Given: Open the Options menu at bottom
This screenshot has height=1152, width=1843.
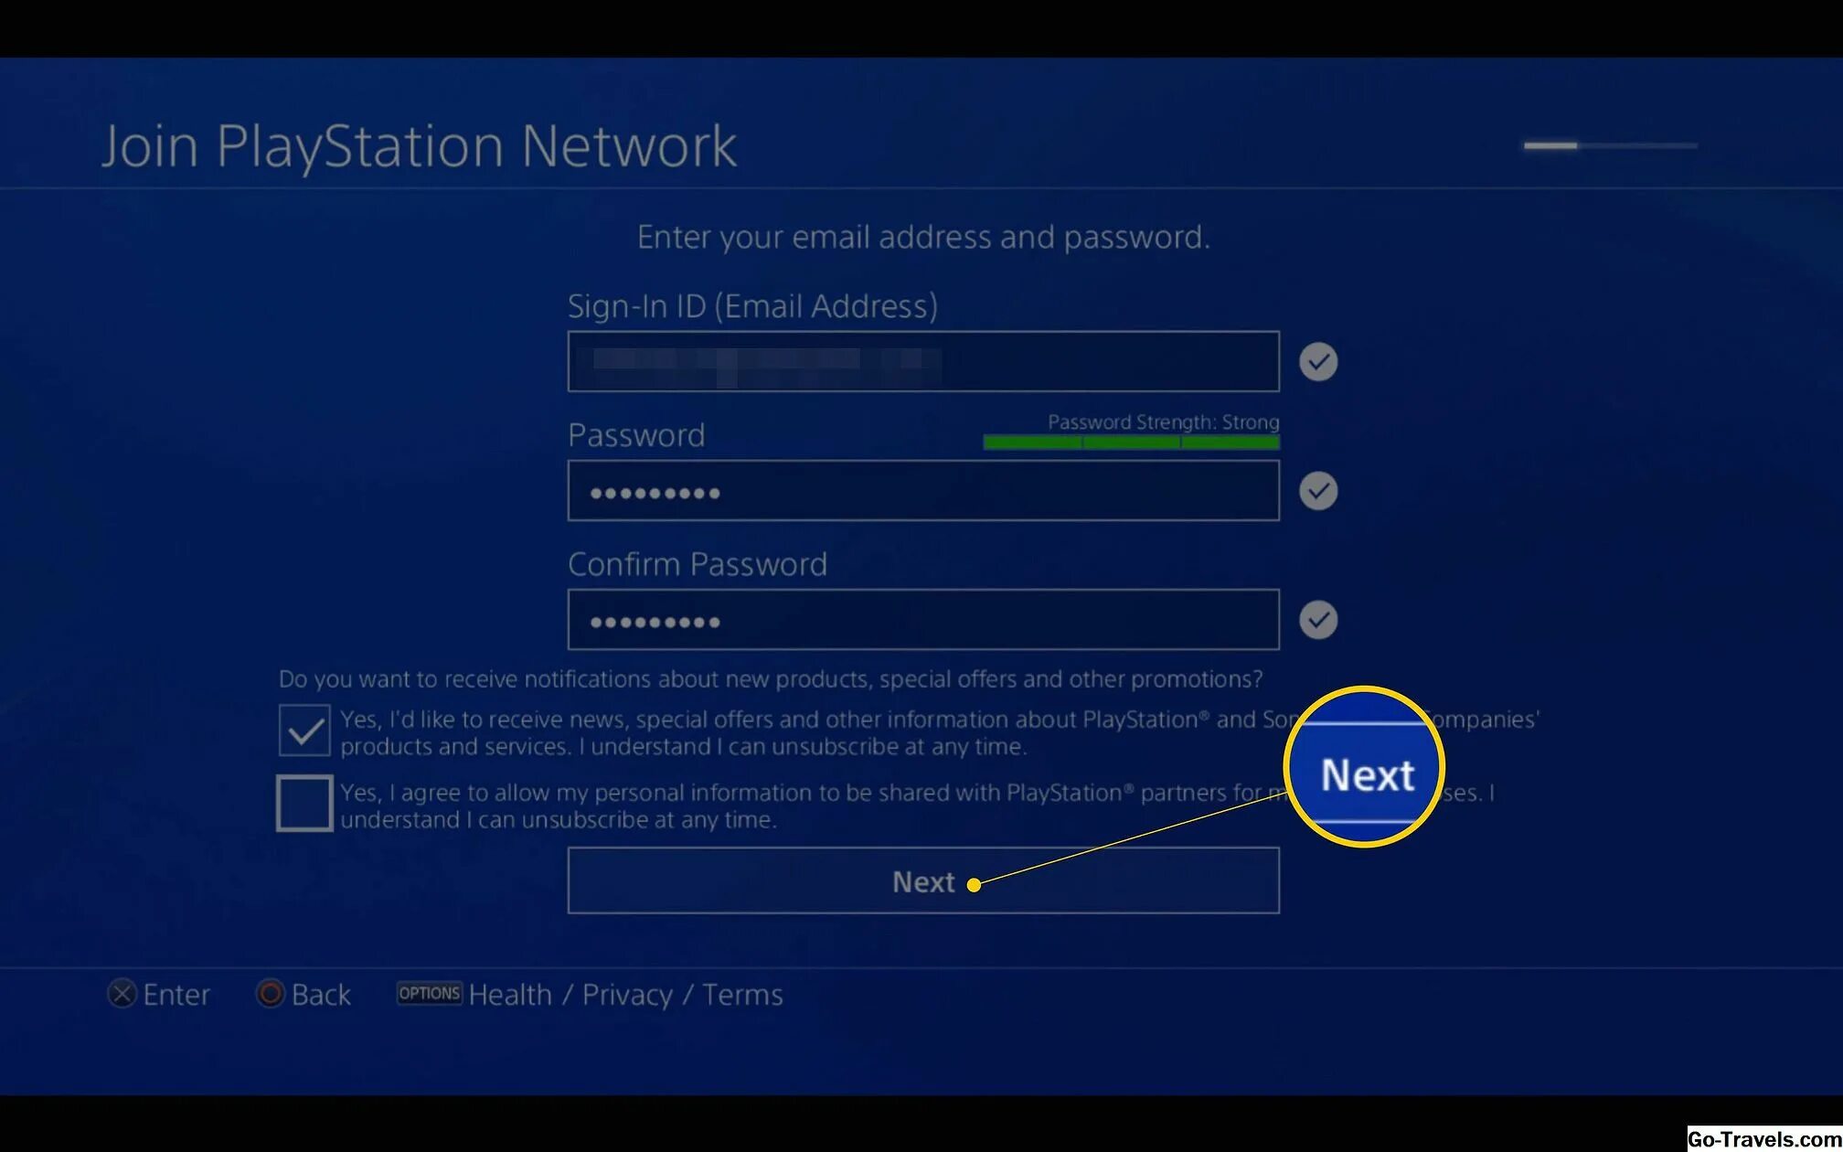Looking at the screenshot, I should click(430, 994).
